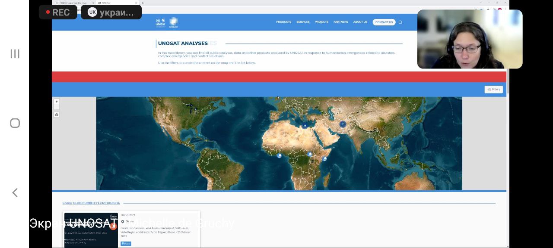Open Ghana GLIDE NUMBER FL20231018GHA link
553x248 pixels.
(x=91, y=203)
